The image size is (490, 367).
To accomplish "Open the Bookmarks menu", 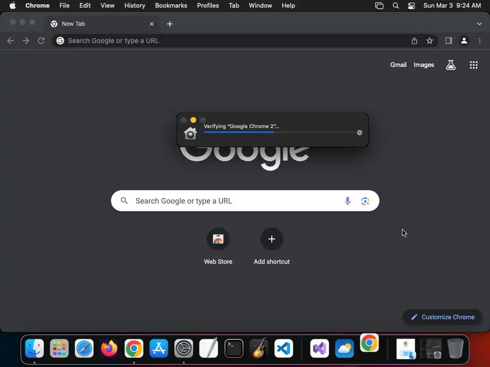I will coord(171,6).
